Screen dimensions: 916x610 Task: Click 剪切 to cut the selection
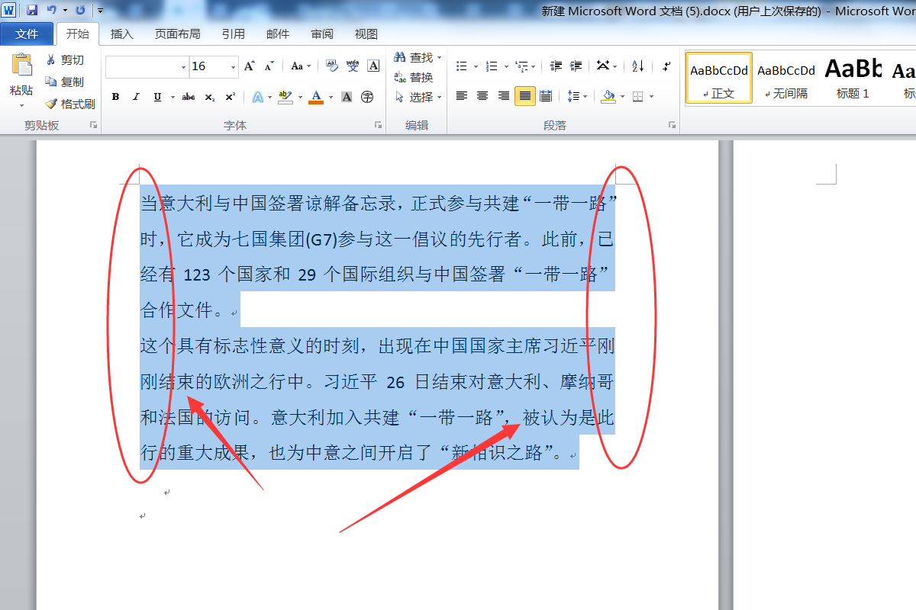[x=65, y=60]
